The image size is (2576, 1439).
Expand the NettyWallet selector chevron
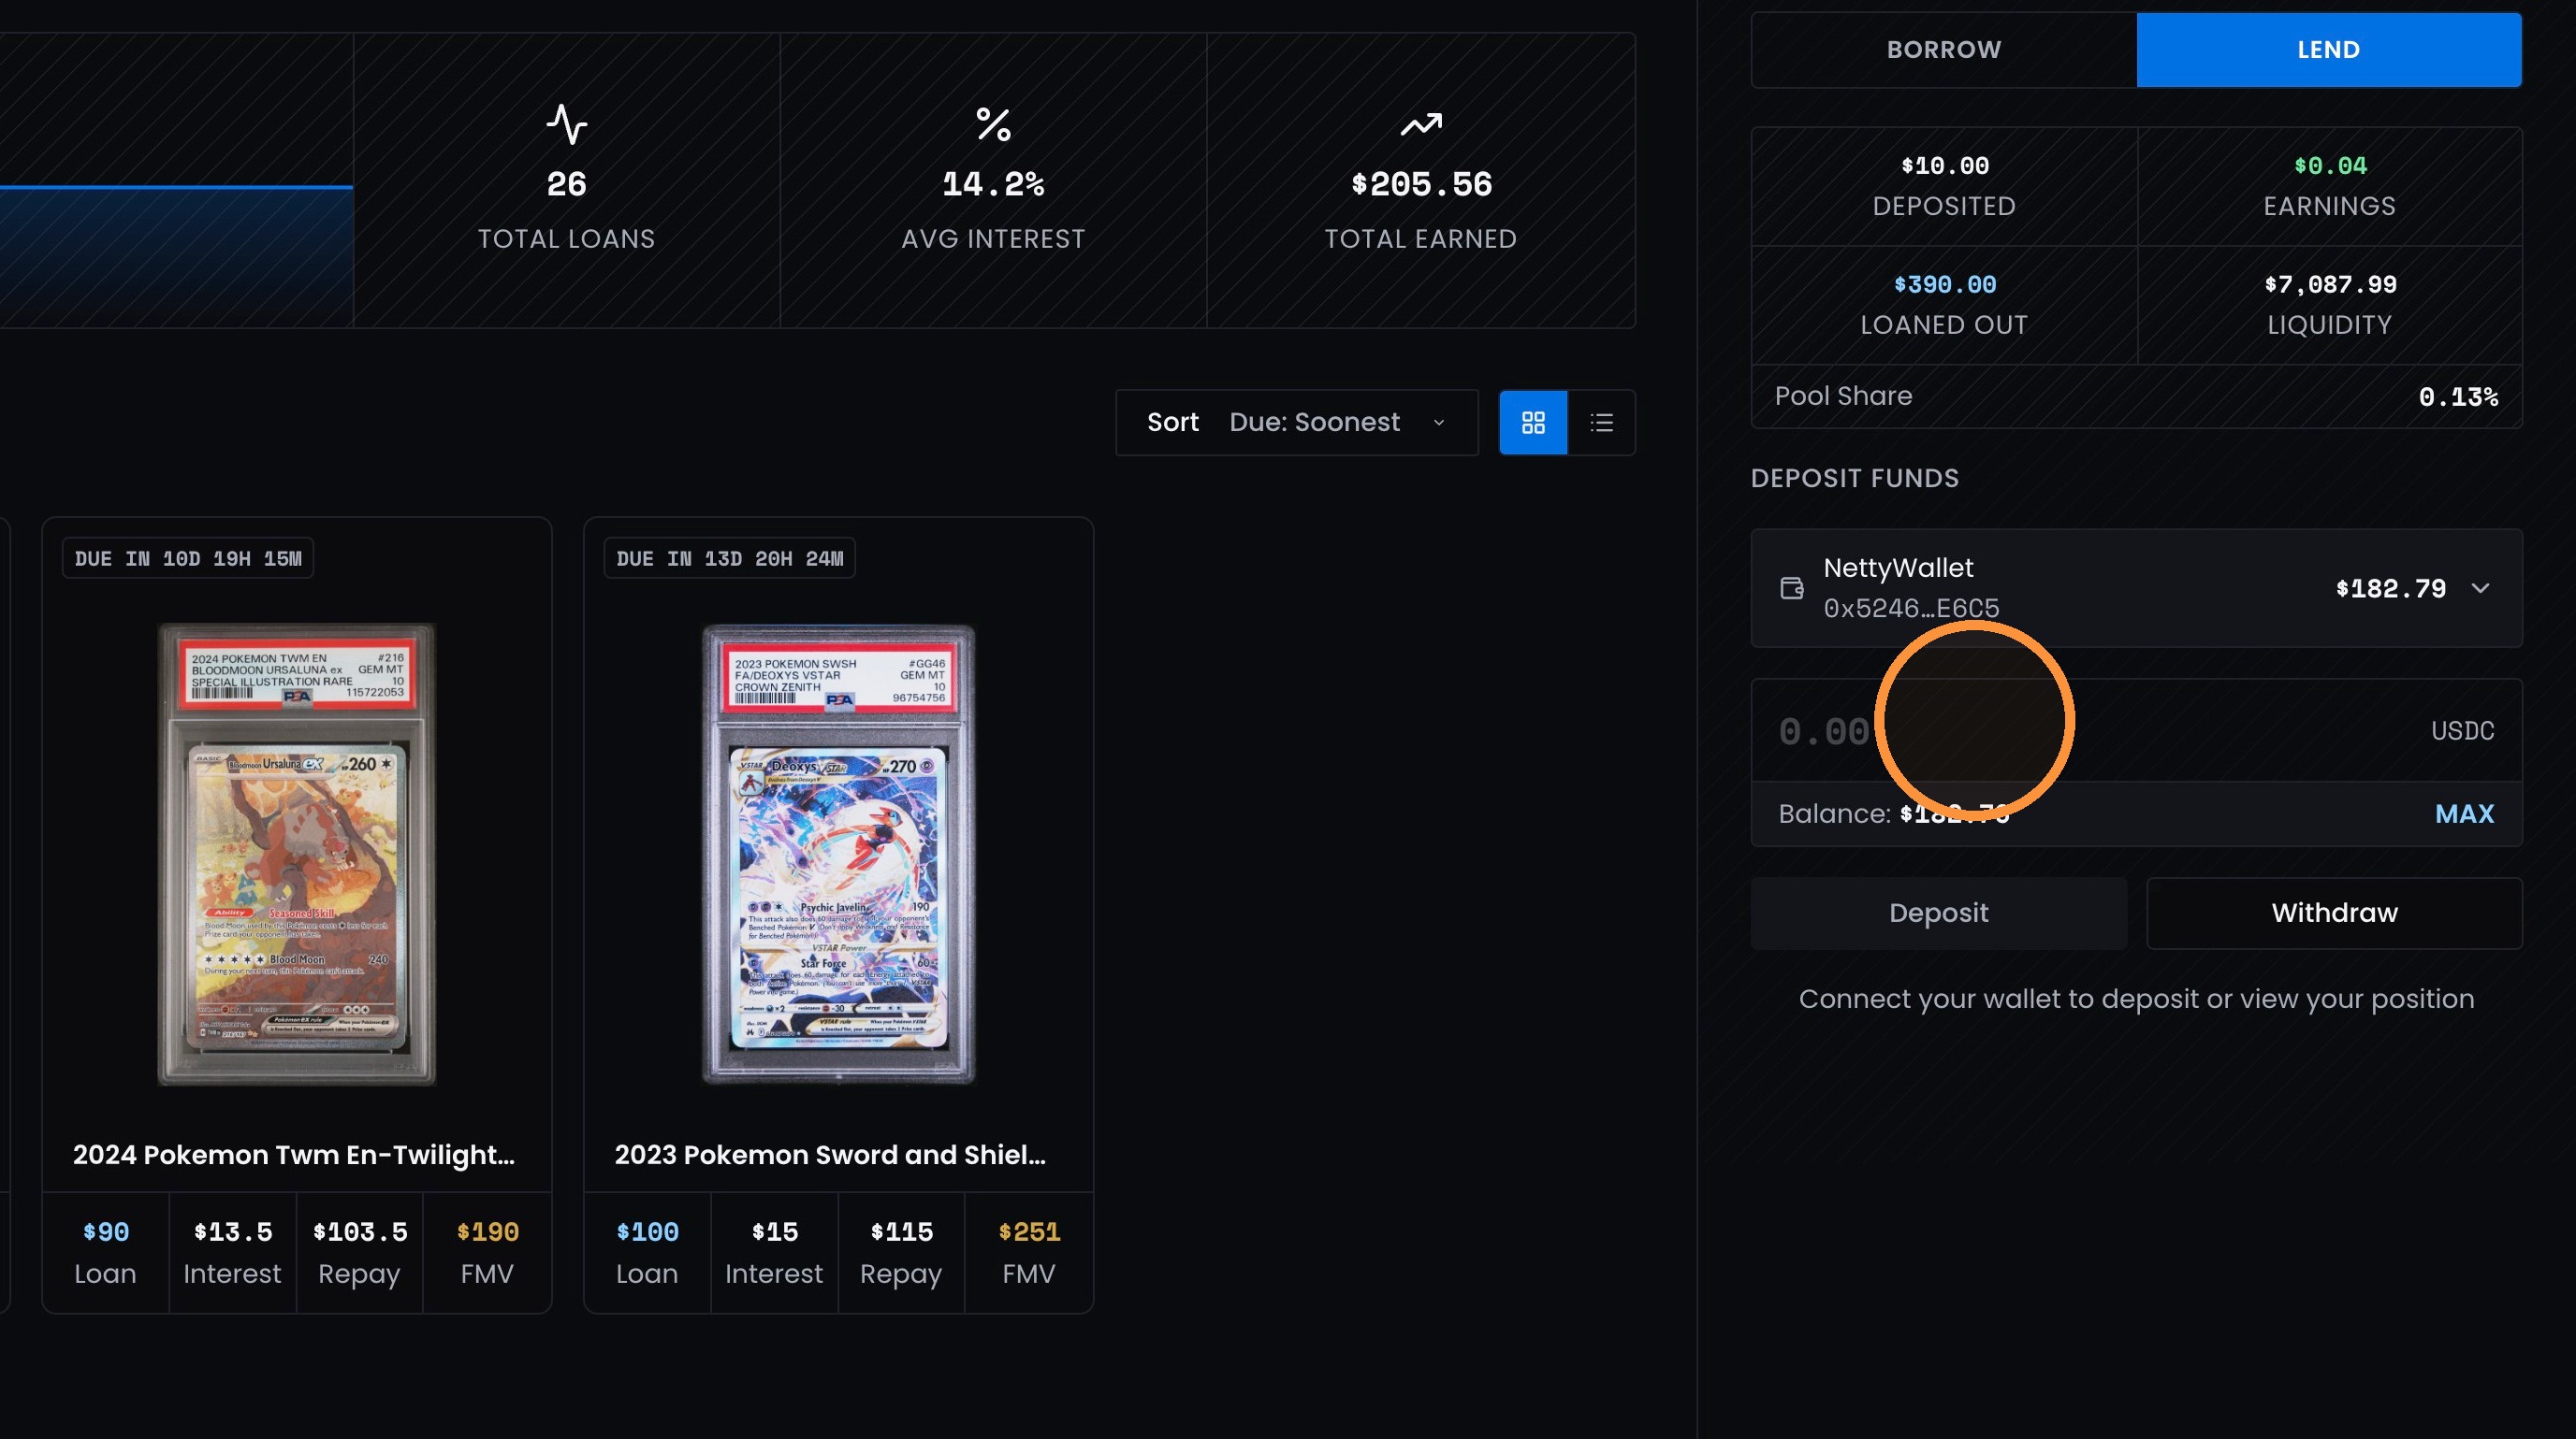2480,588
